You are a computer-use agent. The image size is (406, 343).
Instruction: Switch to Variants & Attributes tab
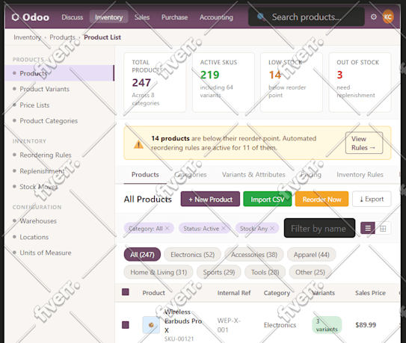pyautogui.click(x=253, y=175)
